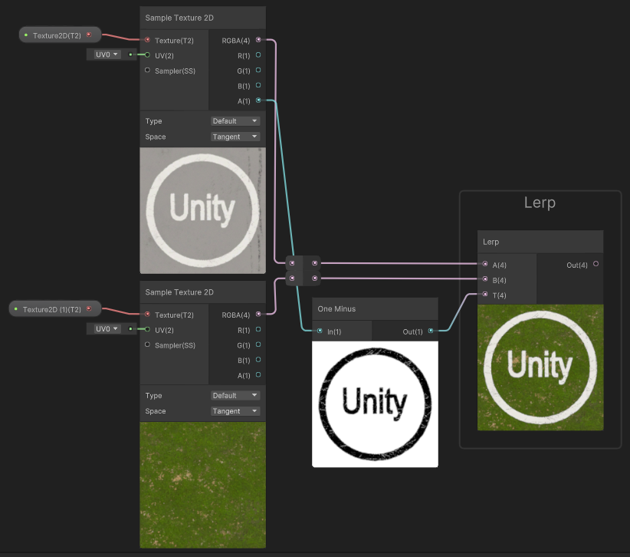Open the Space dropdown of bottom Sample Texture 2D
630x557 pixels.
235,411
